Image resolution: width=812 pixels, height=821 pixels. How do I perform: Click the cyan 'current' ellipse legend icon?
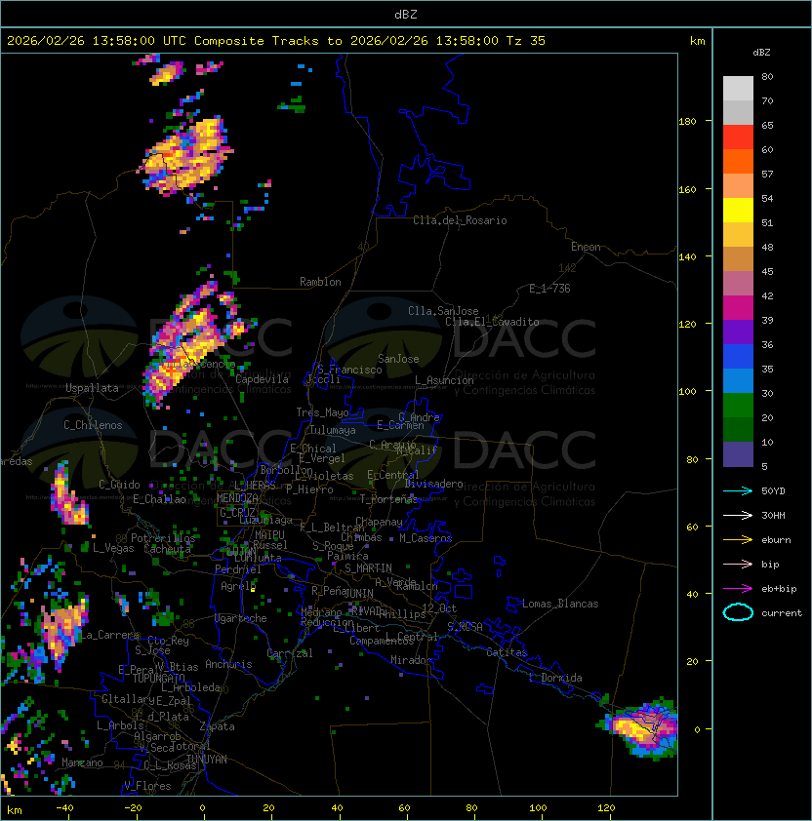738,612
